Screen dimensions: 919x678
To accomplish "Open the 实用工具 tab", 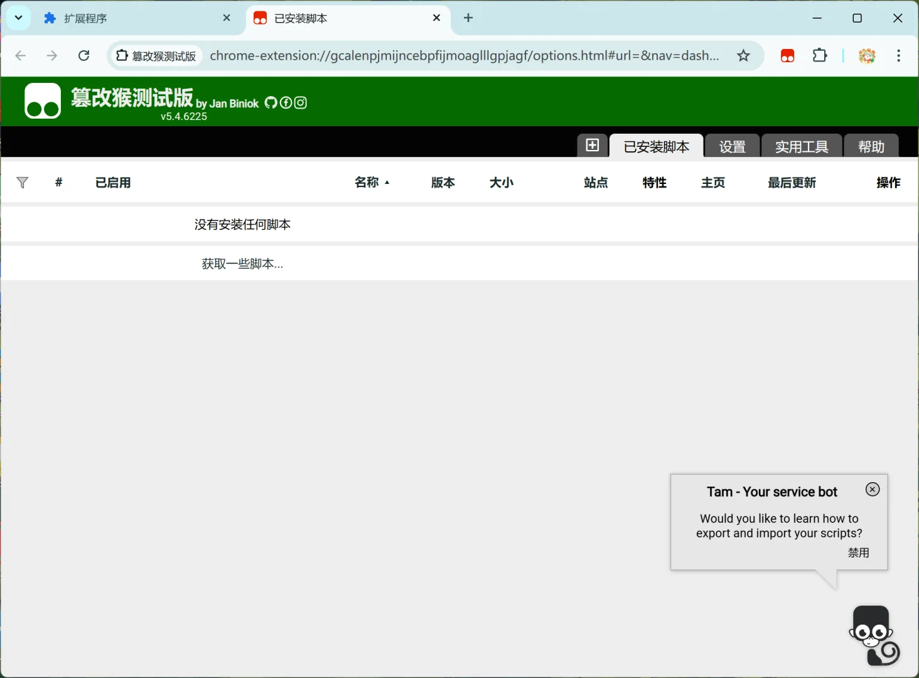I will 802,146.
